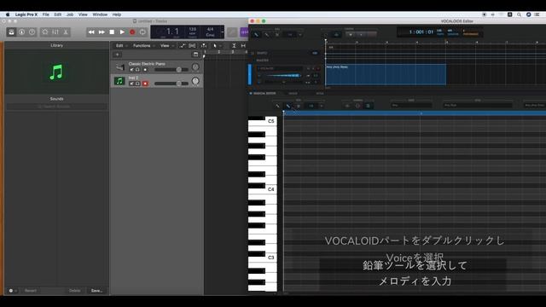
Task: Toggle Show Automation icon in Tracks menu bar
Action: (x=182, y=45)
